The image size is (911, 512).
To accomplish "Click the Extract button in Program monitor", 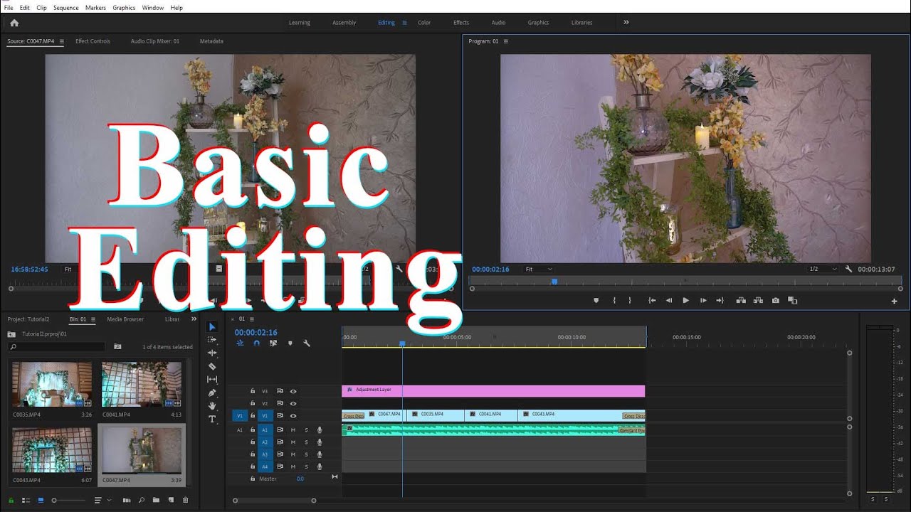I will point(758,301).
